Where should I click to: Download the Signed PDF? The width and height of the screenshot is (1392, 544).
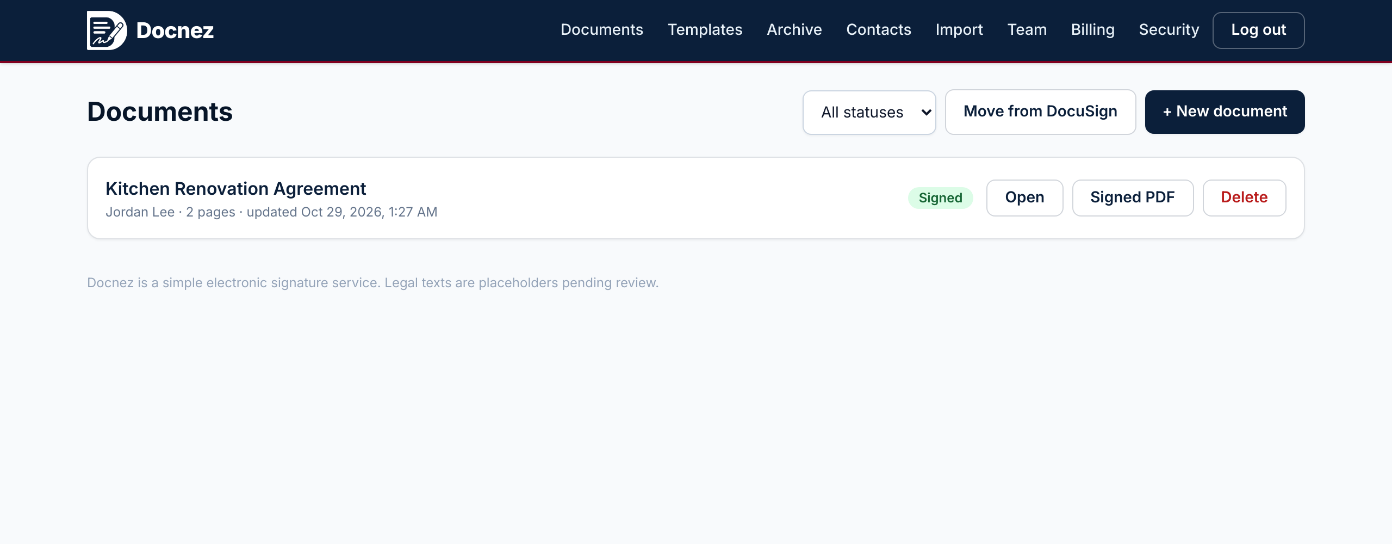(x=1133, y=198)
